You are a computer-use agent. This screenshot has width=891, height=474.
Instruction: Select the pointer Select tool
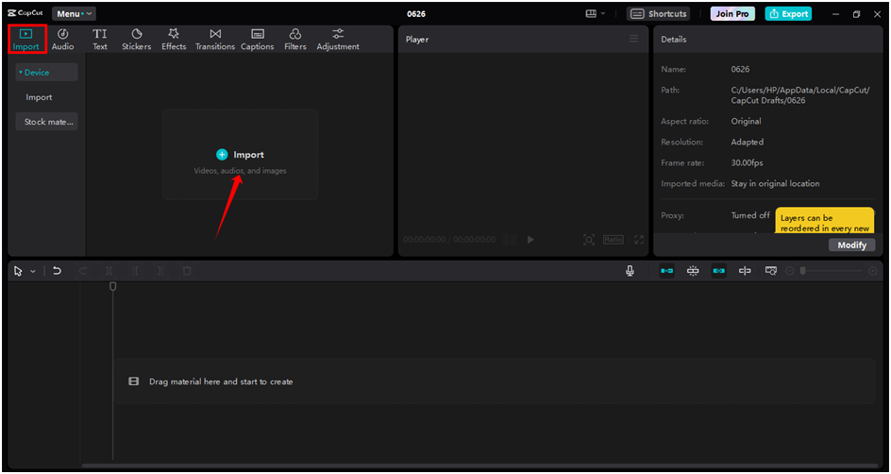coord(18,271)
